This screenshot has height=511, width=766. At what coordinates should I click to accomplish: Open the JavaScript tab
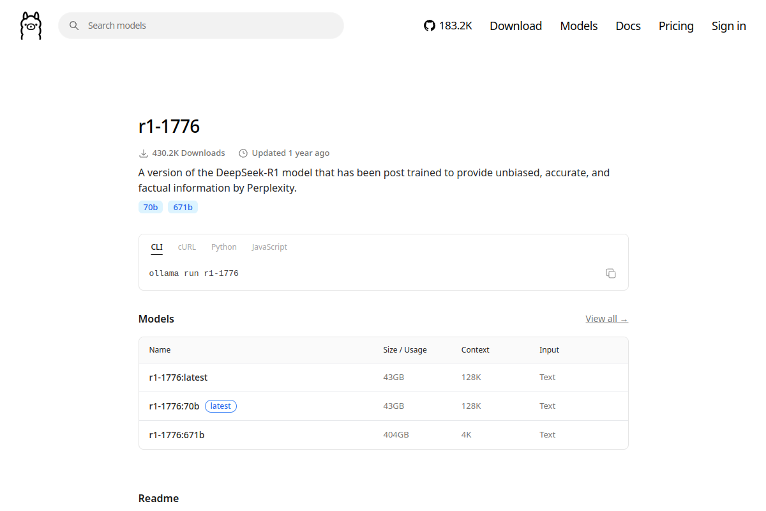point(269,247)
